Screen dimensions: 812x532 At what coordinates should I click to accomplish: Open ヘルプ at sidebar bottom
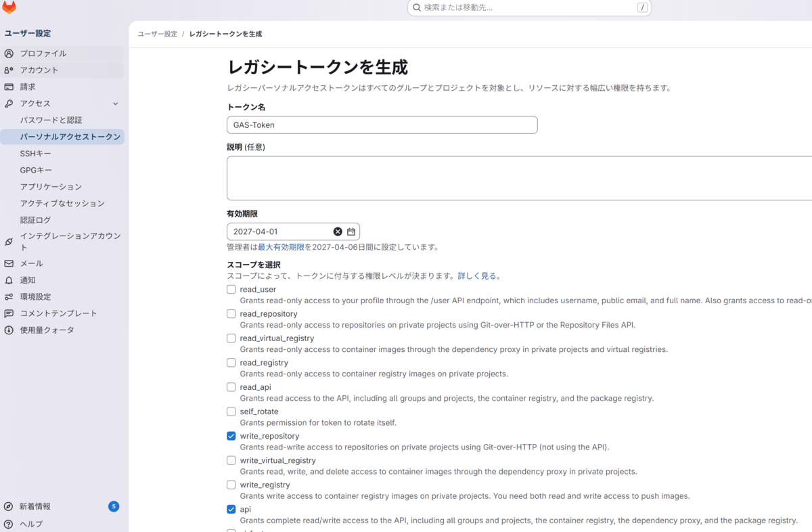[62, 524]
